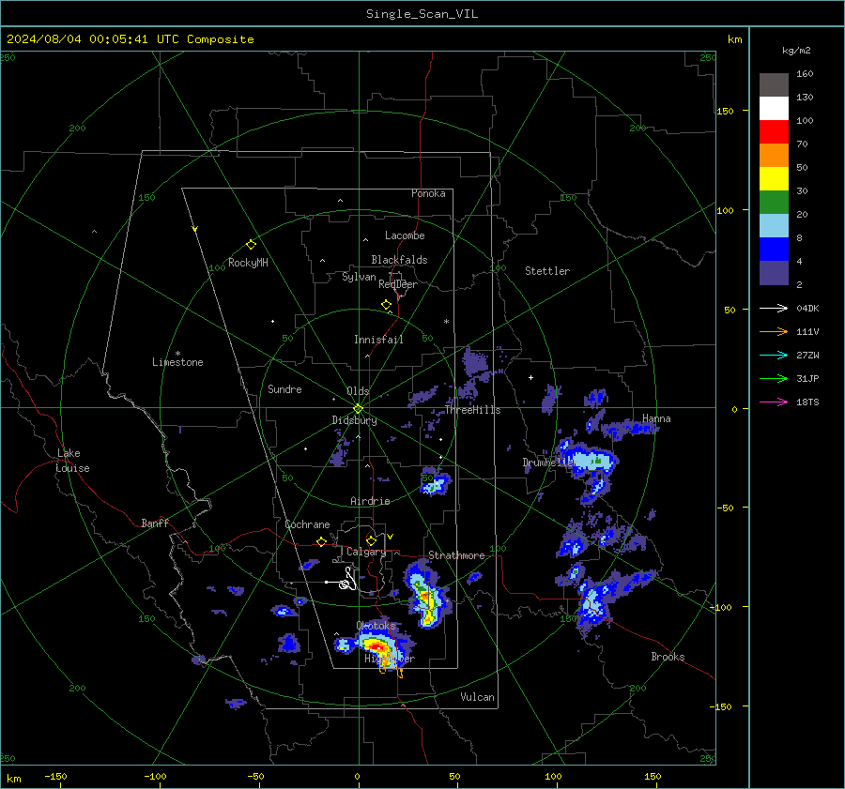
Task: Click the Strathmore town label
Action: coord(456,555)
